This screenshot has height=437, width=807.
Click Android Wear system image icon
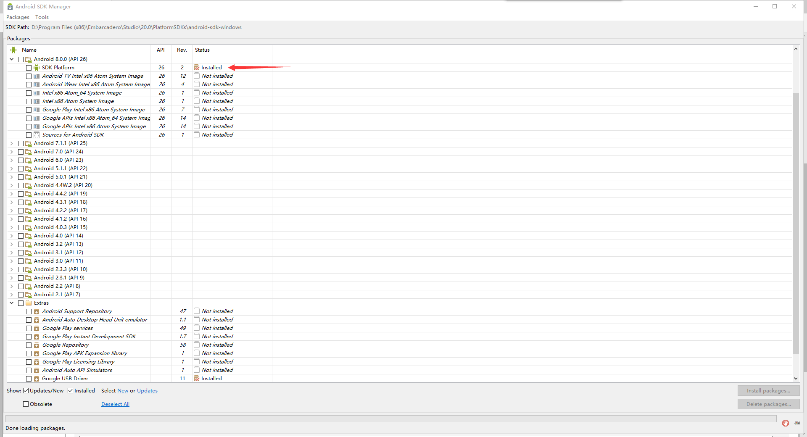pyautogui.click(x=37, y=84)
